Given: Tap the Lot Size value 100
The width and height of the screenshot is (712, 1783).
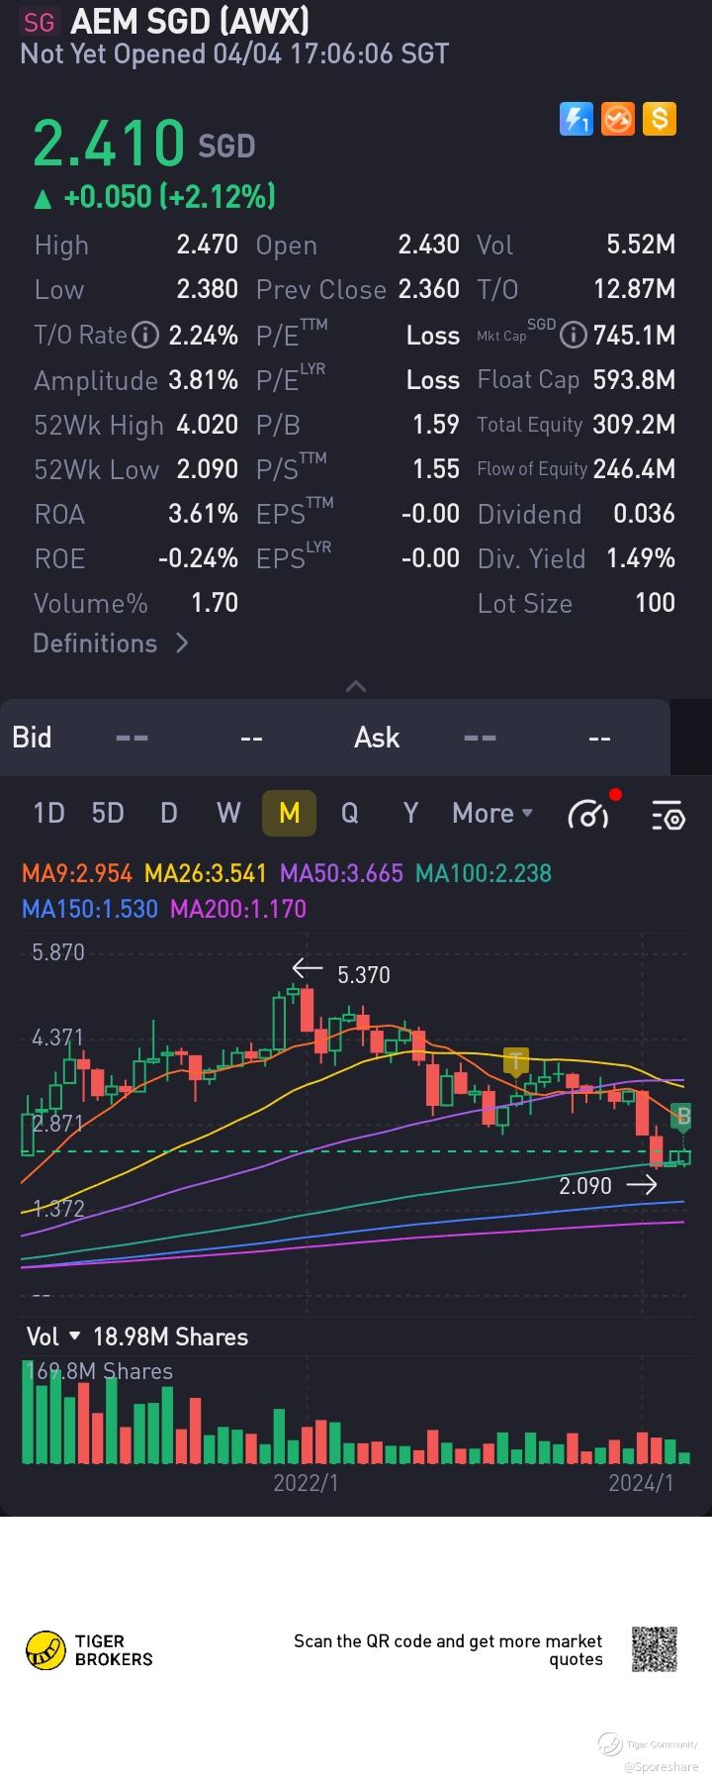Looking at the screenshot, I should (655, 603).
